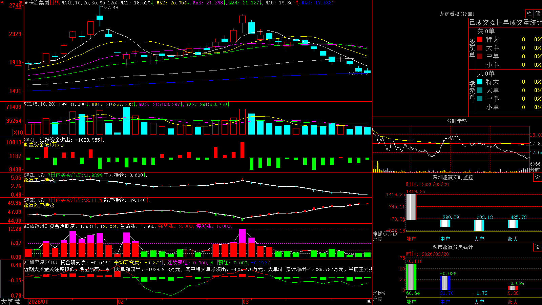Screen dimensions: 542x305
Task: Click the 大智慧 logo in the bottom-left corner
Action: coord(11,301)
